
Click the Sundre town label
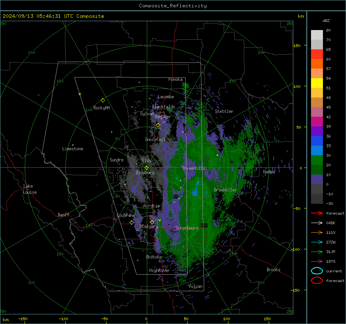point(116,159)
